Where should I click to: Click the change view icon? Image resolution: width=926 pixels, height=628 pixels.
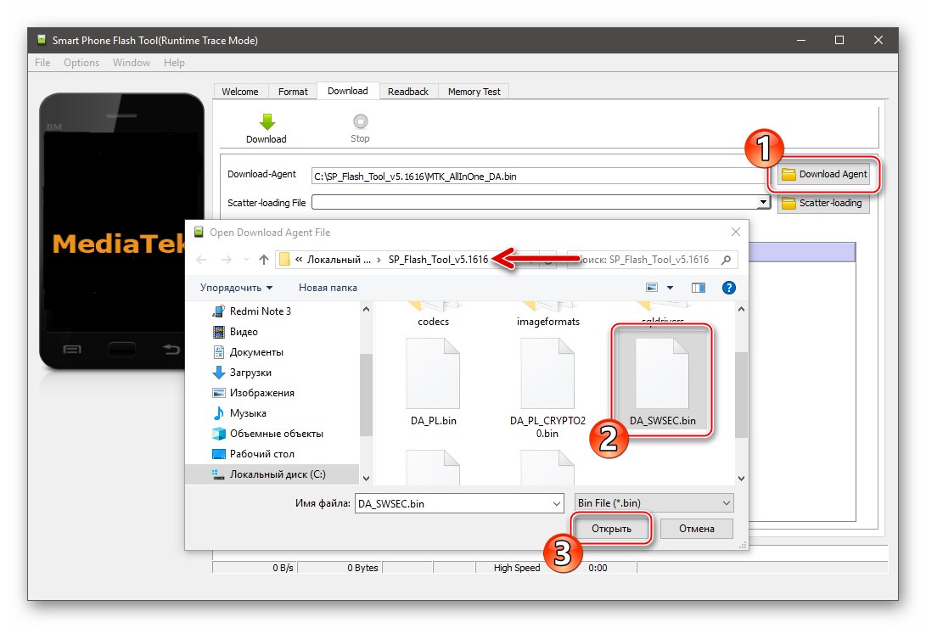[652, 288]
